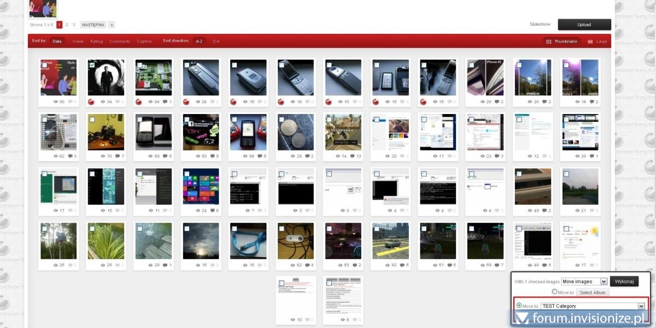Click the double-arrow last page icon
The width and height of the screenshot is (656, 328).
[x=111, y=25]
